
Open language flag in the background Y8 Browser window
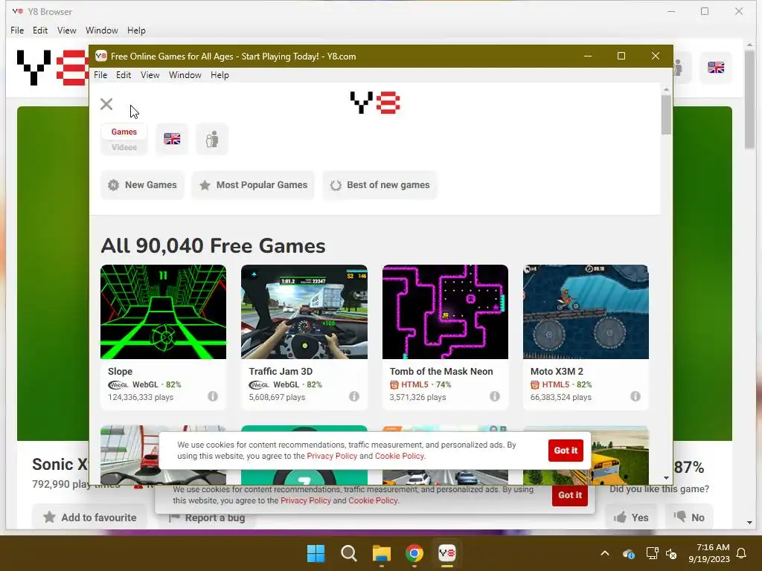click(x=716, y=68)
